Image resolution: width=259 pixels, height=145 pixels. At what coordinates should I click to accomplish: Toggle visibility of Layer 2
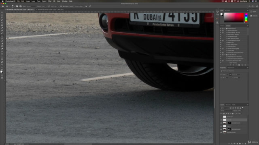221,120
